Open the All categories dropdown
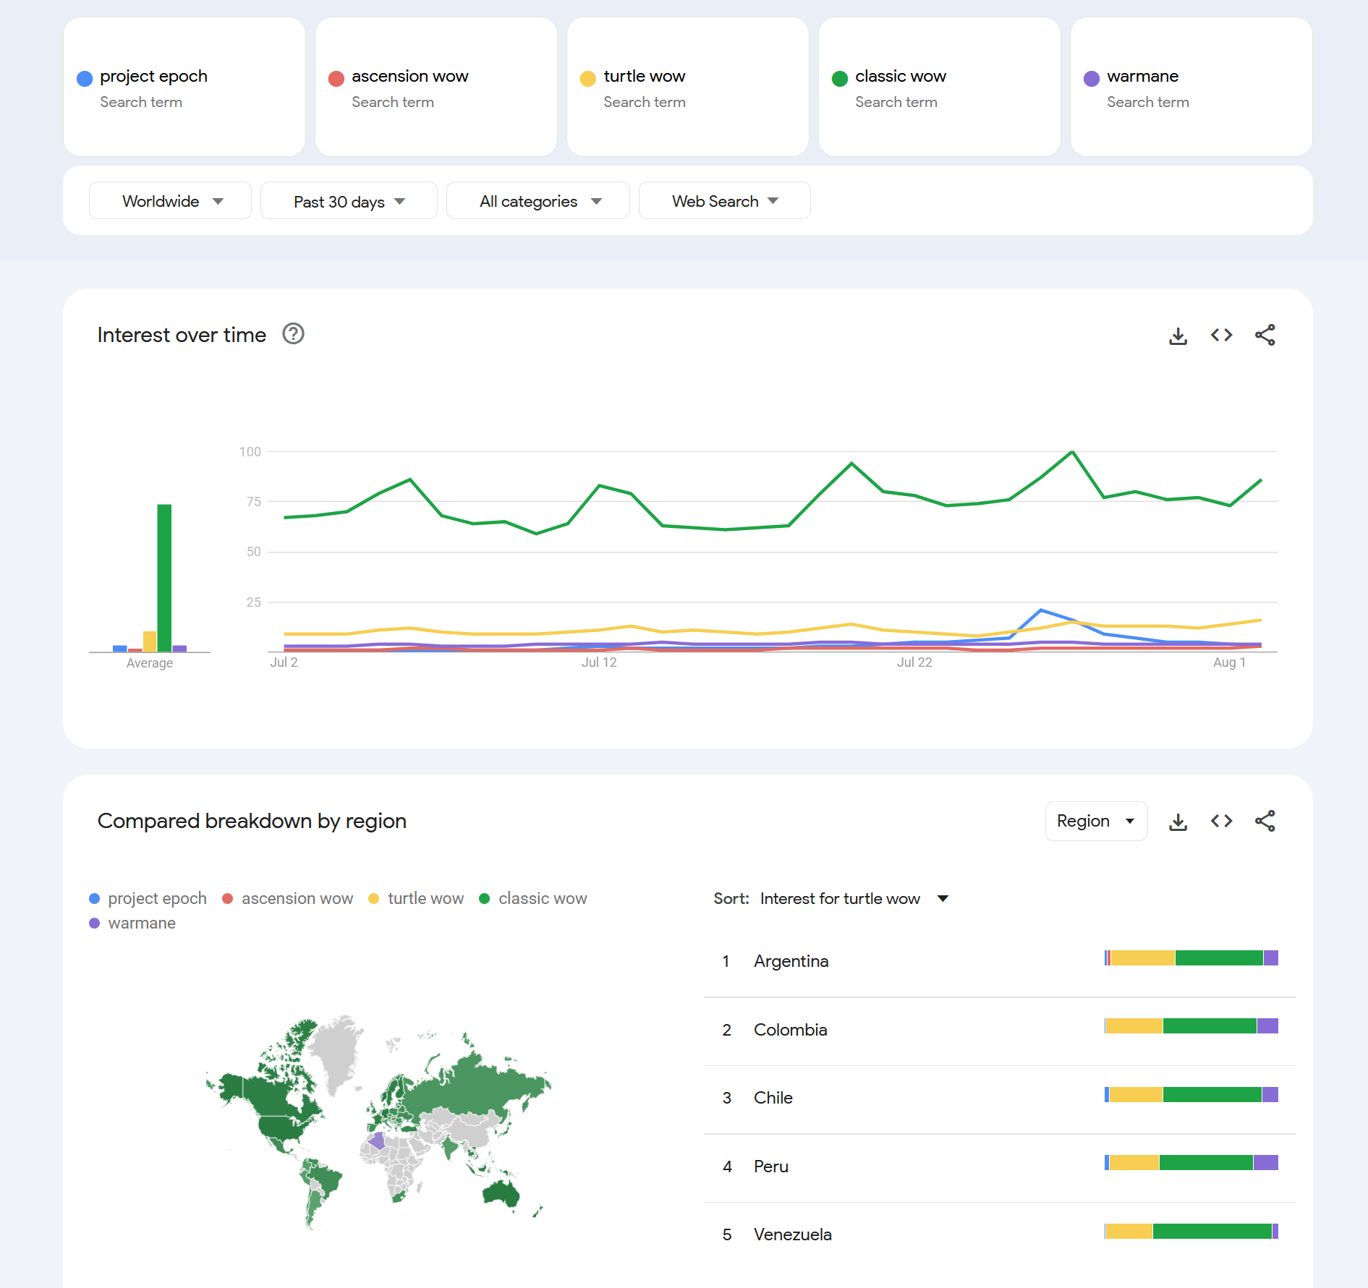The image size is (1368, 1288). pos(538,200)
